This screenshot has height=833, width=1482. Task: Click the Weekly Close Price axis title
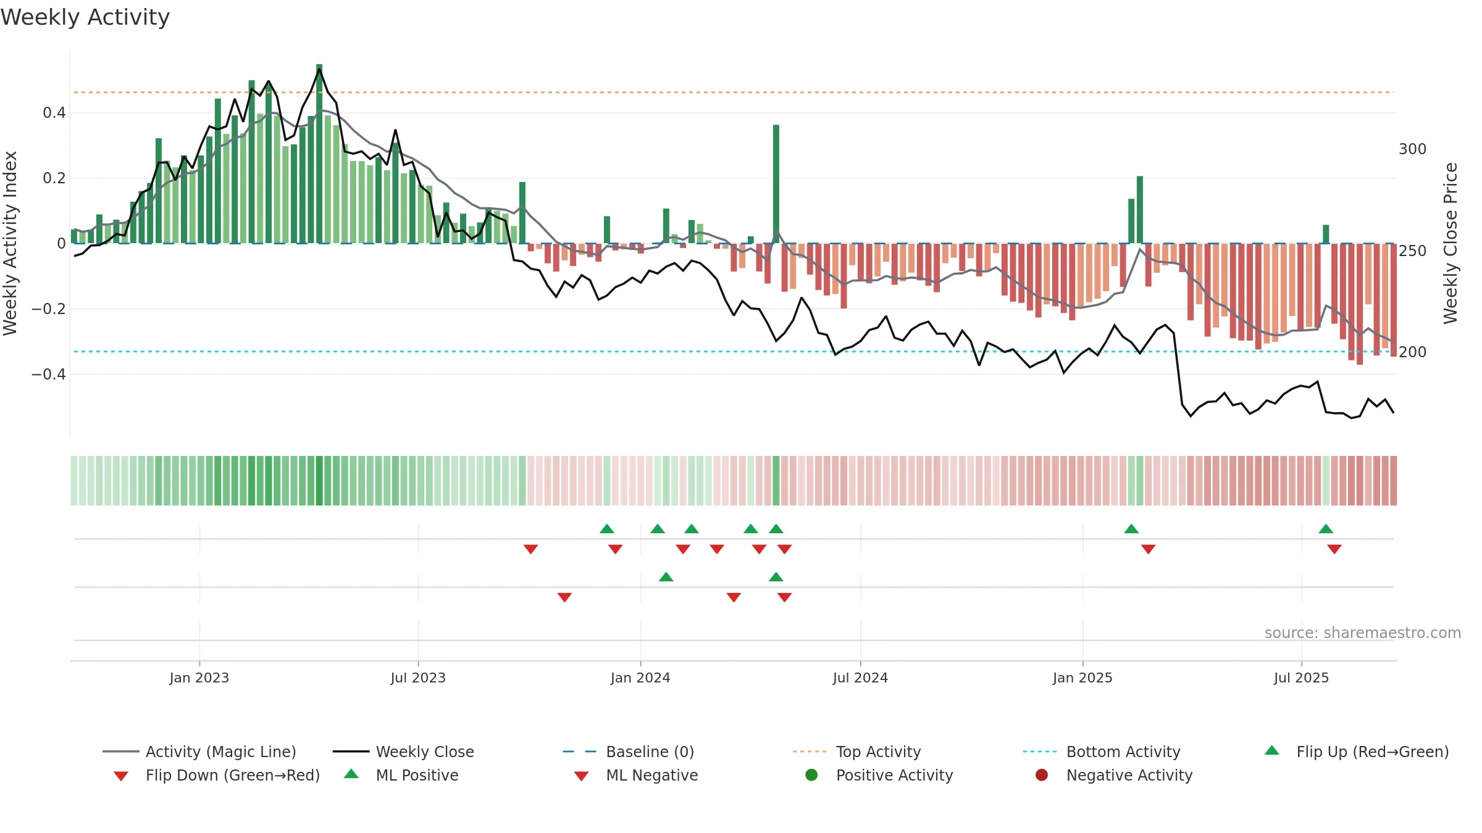[1451, 243]
